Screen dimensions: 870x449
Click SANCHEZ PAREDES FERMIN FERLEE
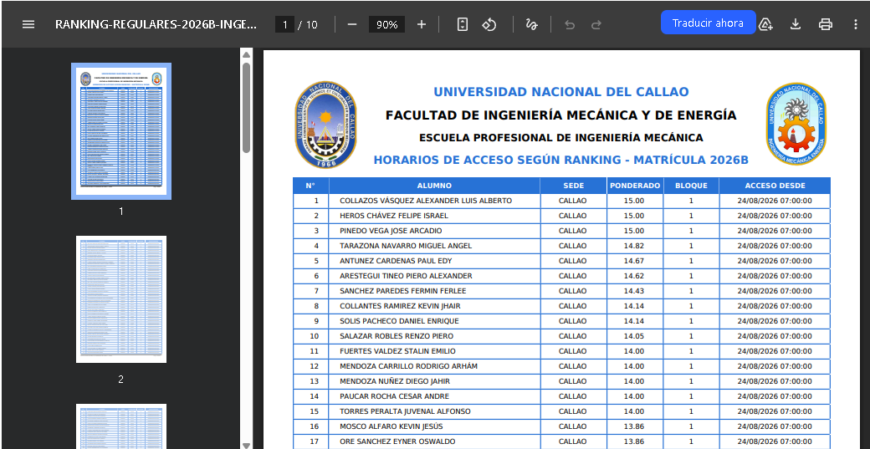click(403, 290)
